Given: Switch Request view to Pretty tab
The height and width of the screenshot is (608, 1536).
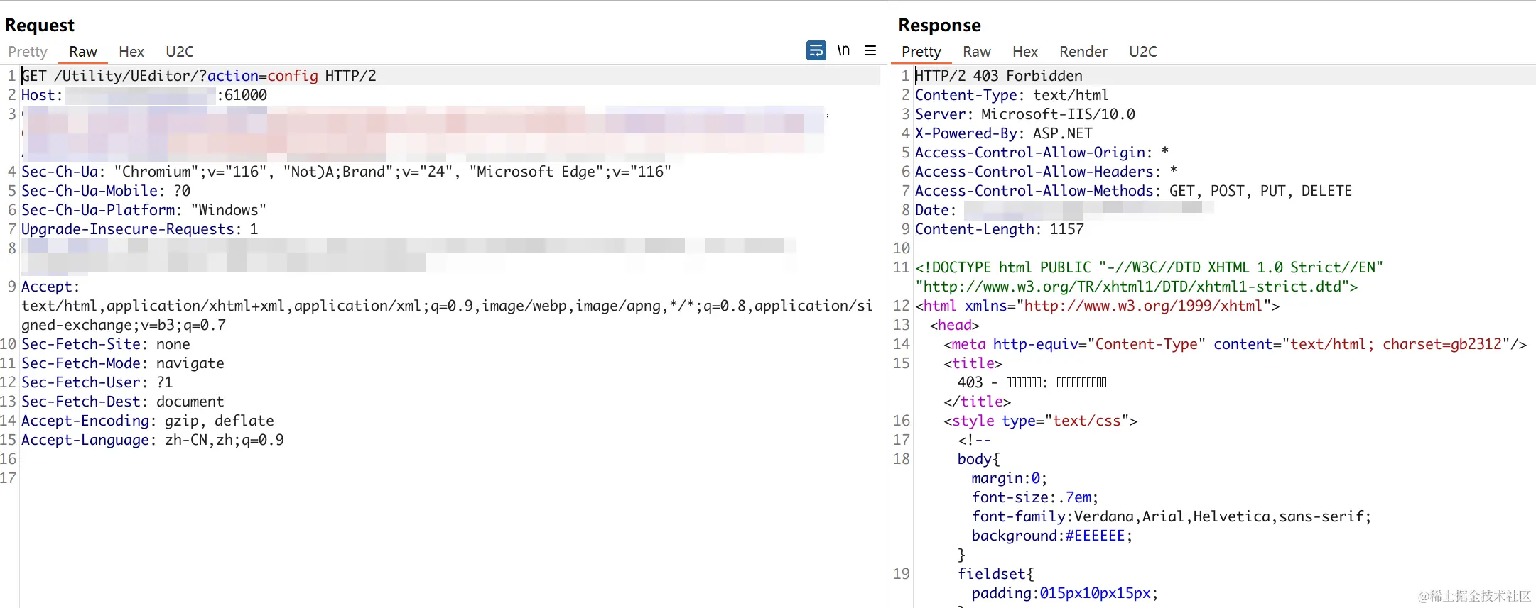Looking at the screenshot, I should coord(28,52).
